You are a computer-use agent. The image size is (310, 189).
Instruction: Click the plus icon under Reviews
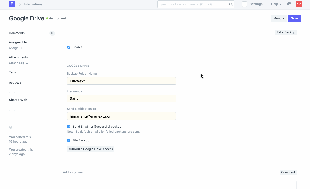click(x=12, y=90)
